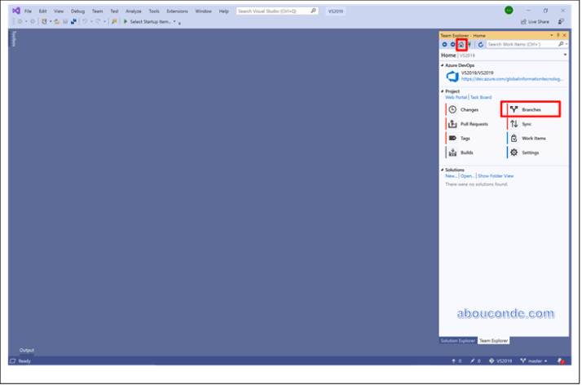Open the Select Startup Item dropdown
This screenshot has width=582, height=385.
click(x=152, y=21)
